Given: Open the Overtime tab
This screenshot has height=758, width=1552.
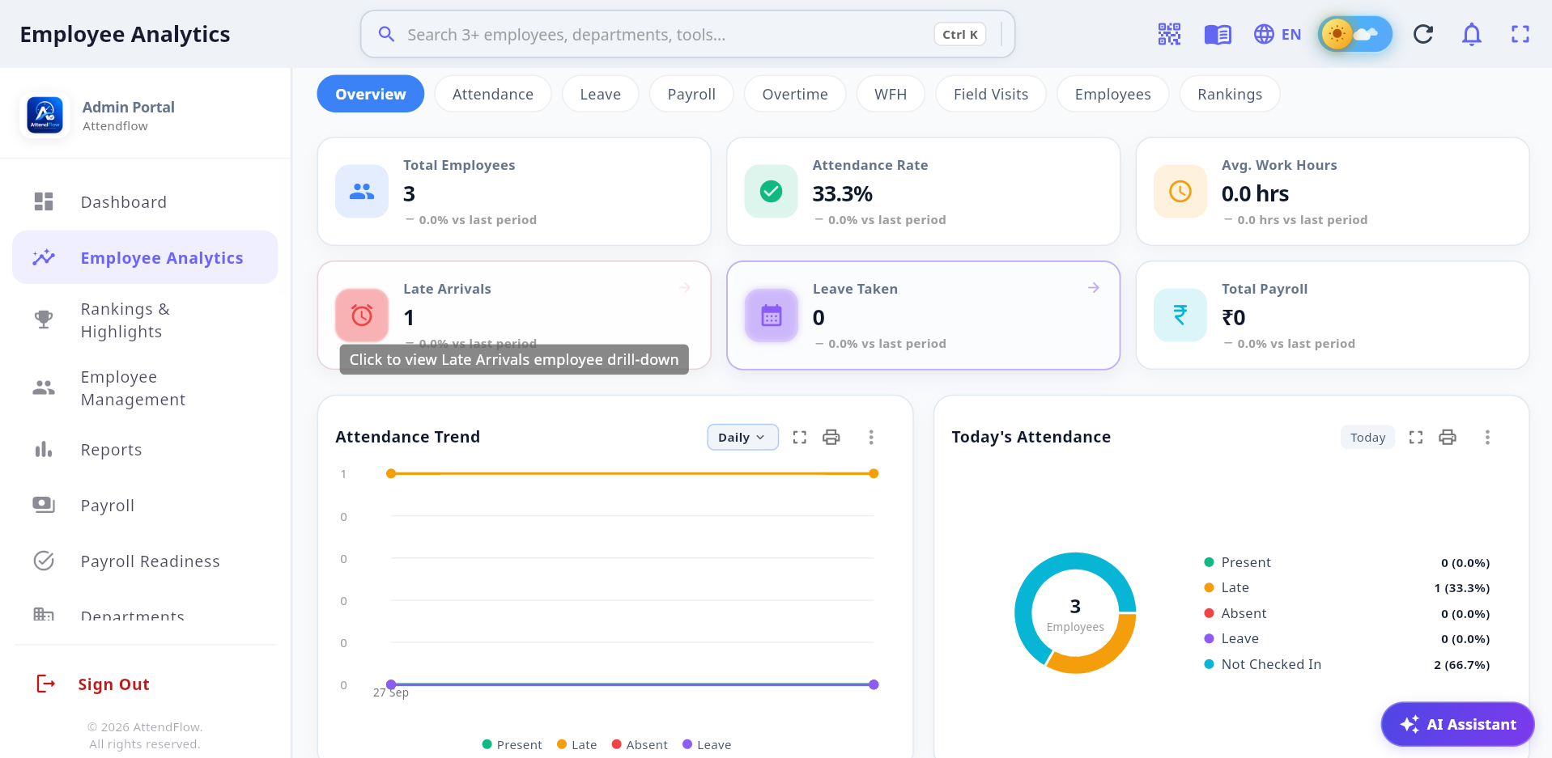Looking at the screenshot, I should pyautogui.click(x=795, y=94).
